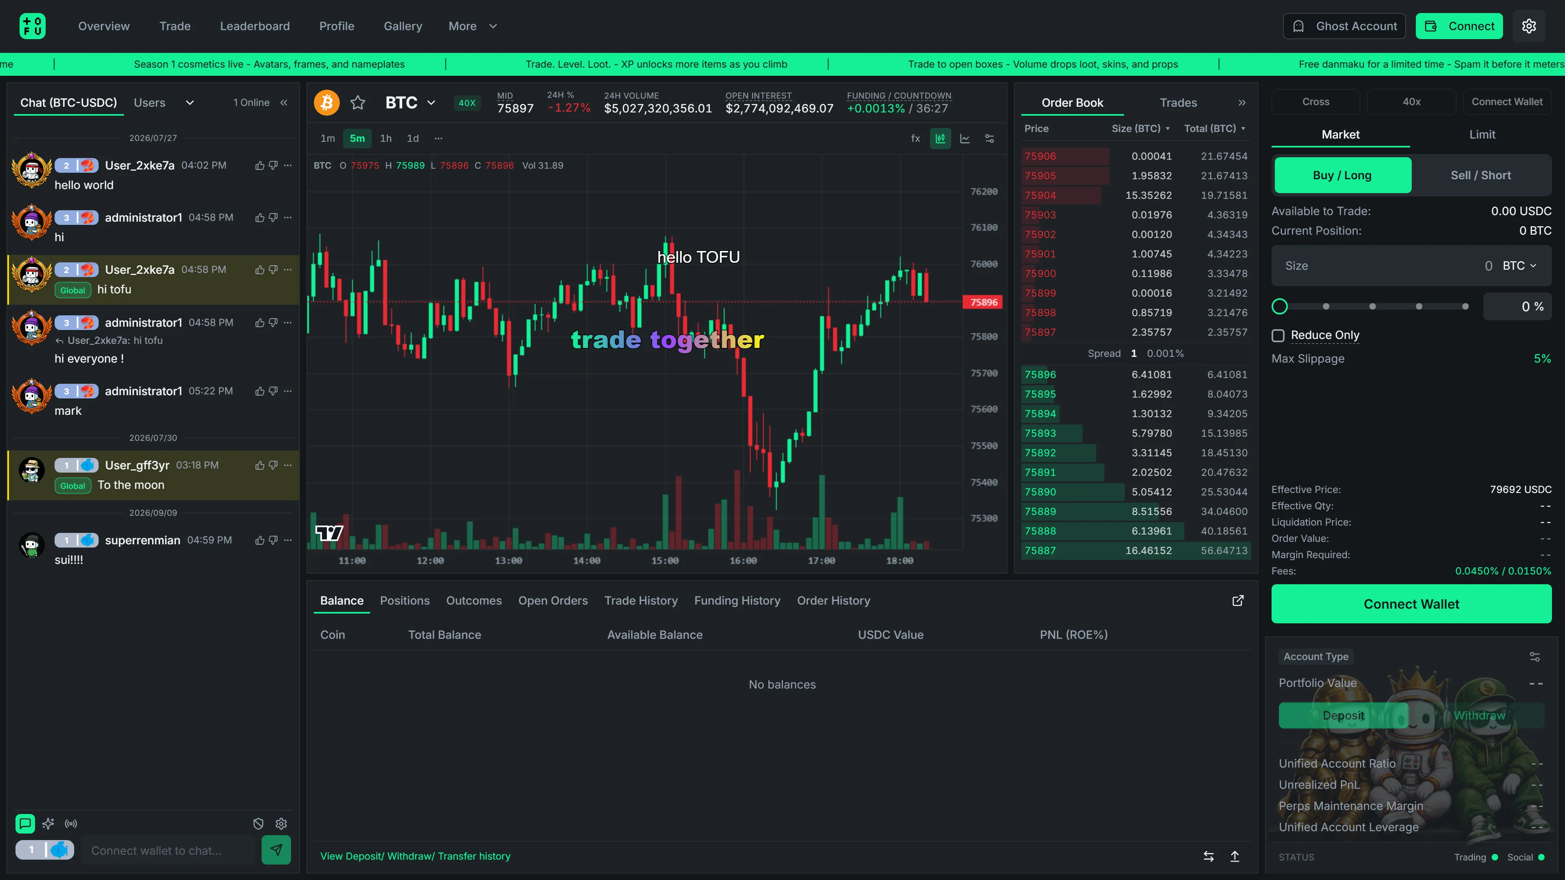Click the green Connect button

(x=1459, y=26)
